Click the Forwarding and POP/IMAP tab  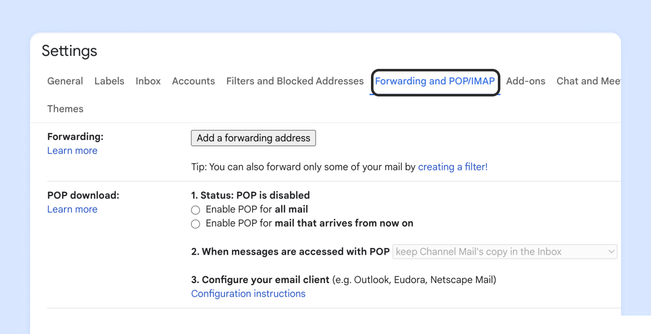click(435, 81)
